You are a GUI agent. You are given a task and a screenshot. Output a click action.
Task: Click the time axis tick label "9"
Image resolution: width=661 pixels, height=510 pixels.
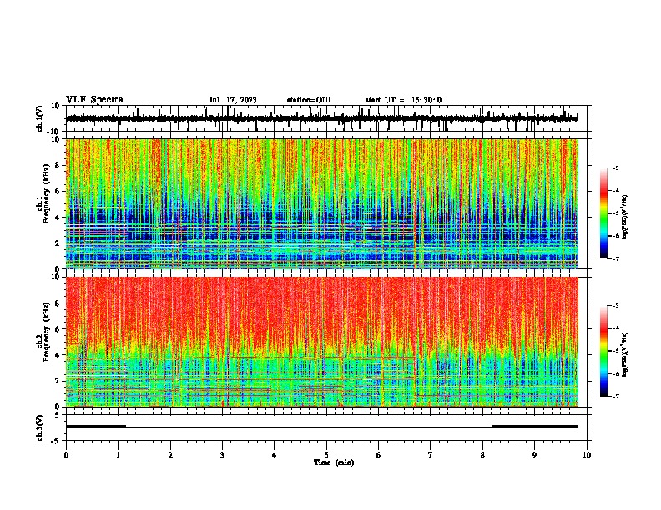click(534, 455)
